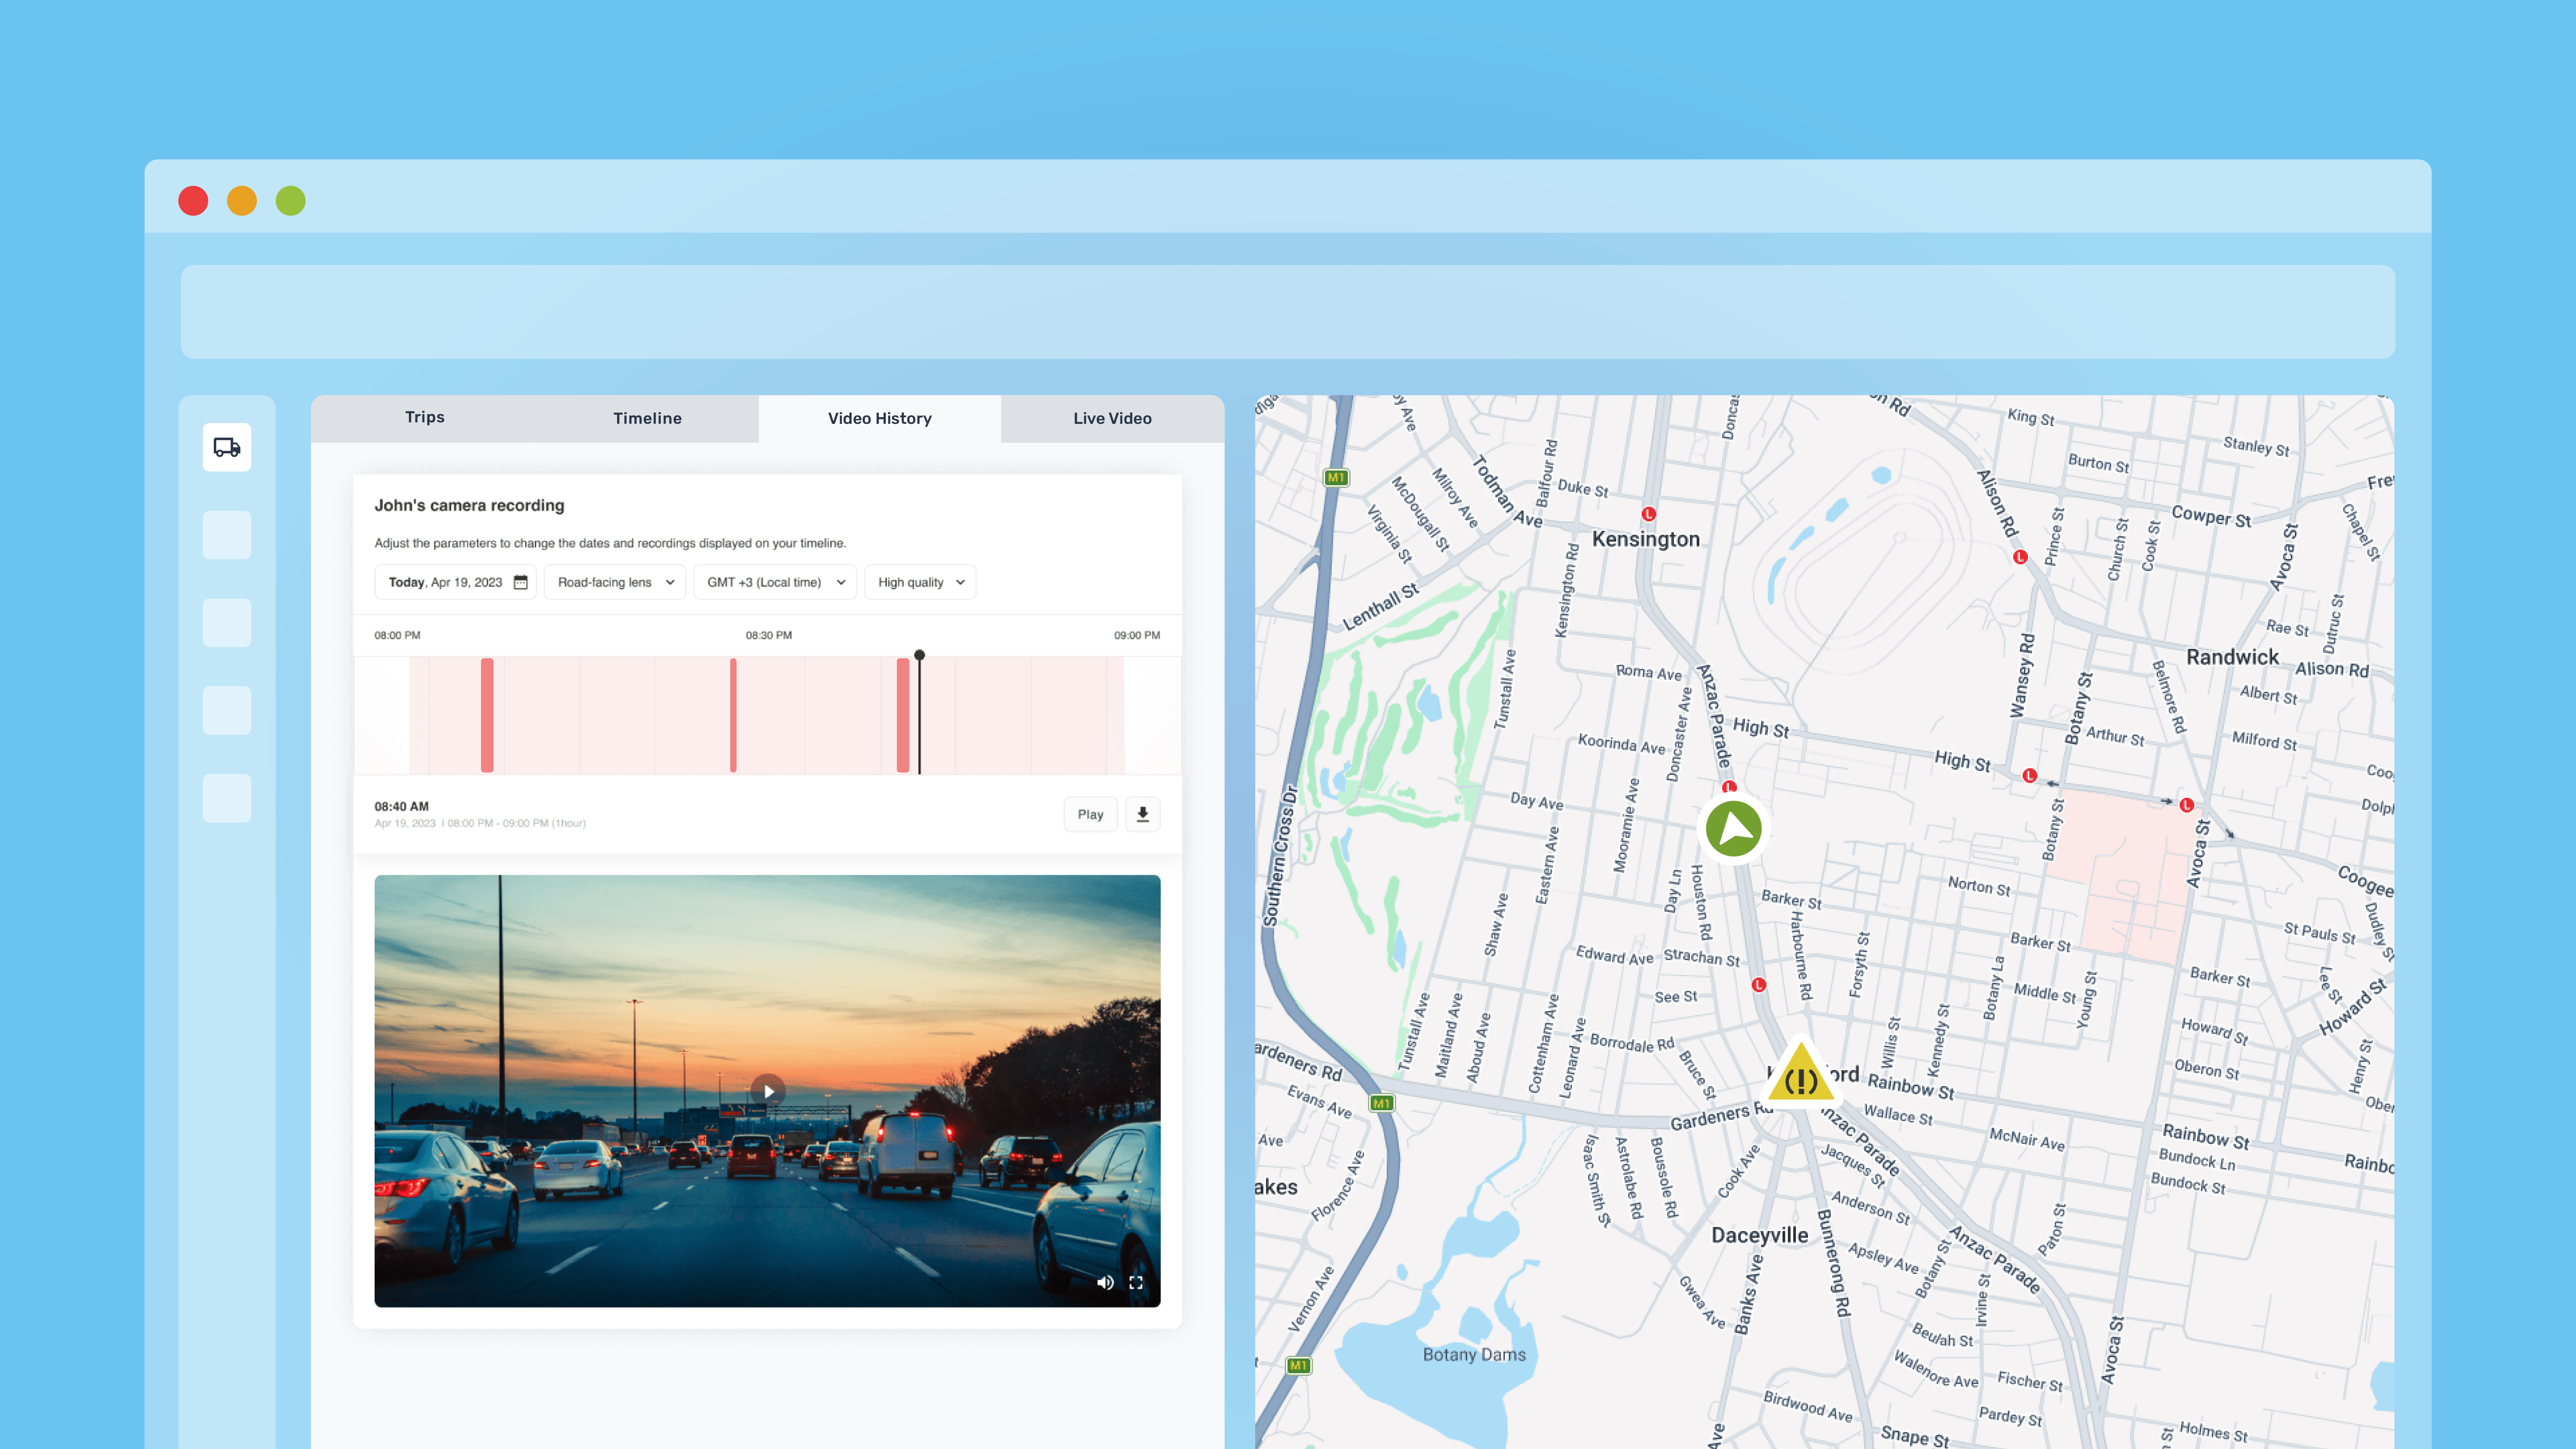Open the High quality dropdown

coord(920,582)
